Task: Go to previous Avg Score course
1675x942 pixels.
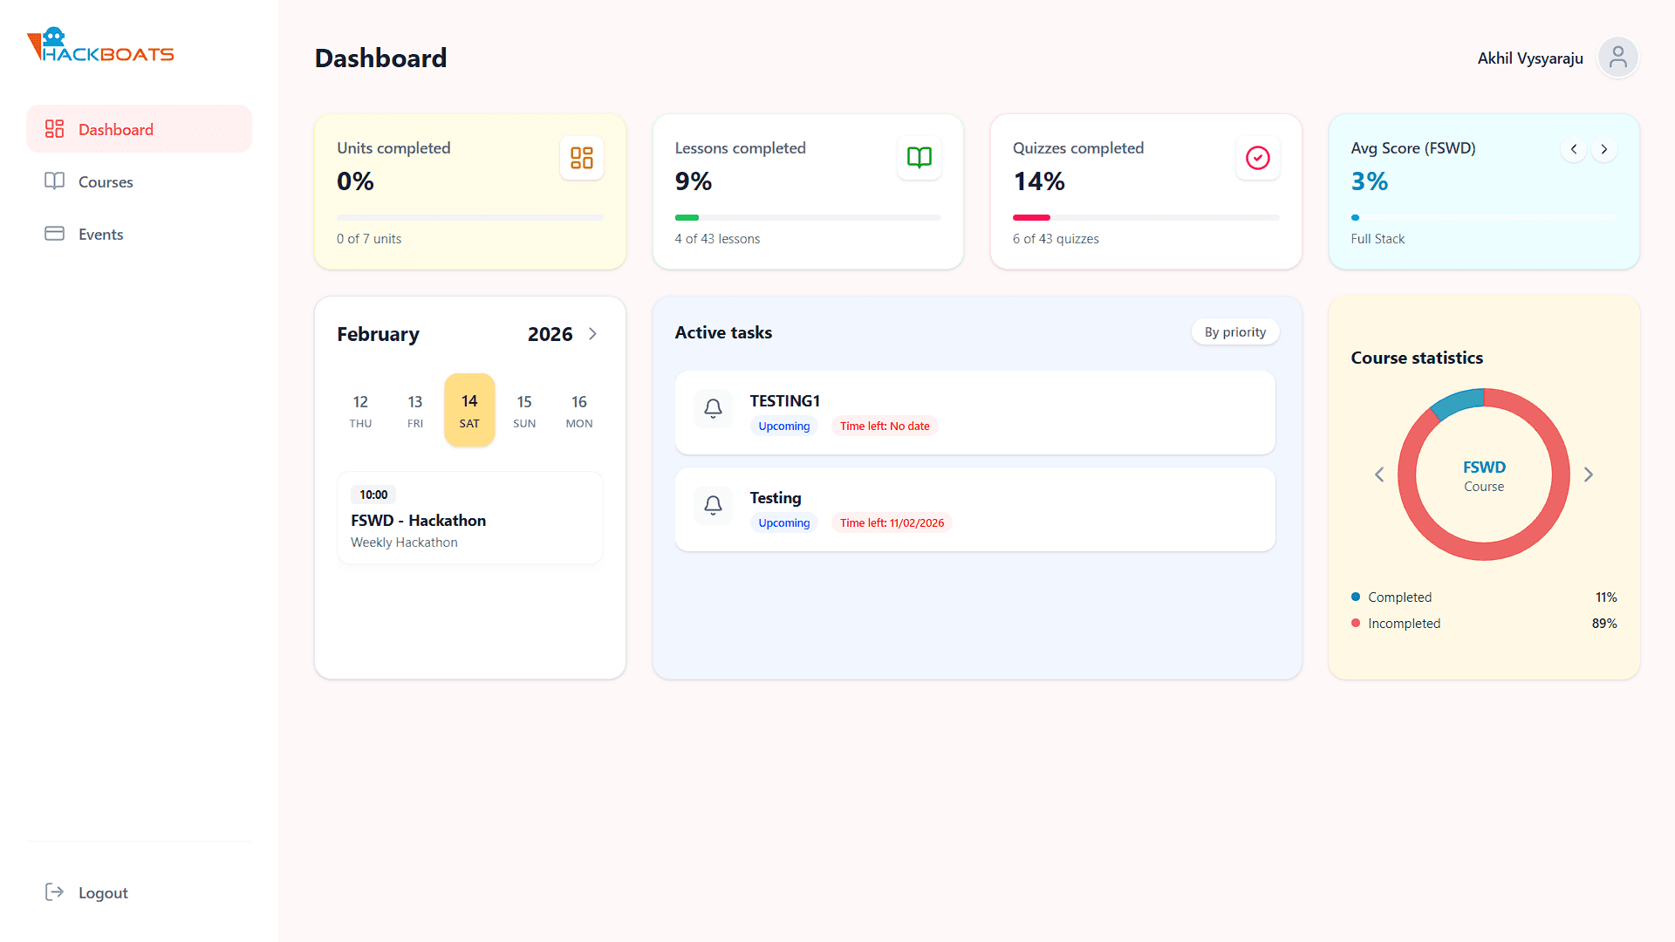Action: (1574, 149)
